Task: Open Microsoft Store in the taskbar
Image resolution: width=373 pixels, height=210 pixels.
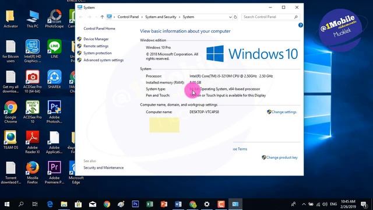Action: (x=78, y=204)
